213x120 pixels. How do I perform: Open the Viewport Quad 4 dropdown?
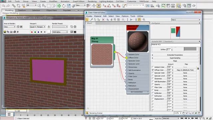[x=38, y=27]
